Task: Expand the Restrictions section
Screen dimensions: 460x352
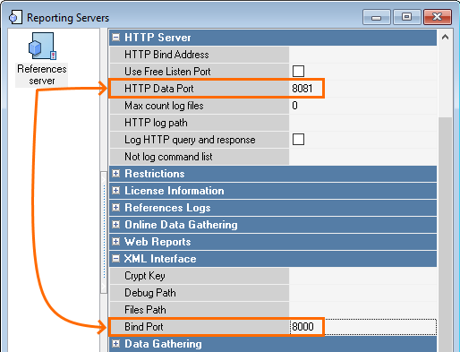Action: [115, 174]
